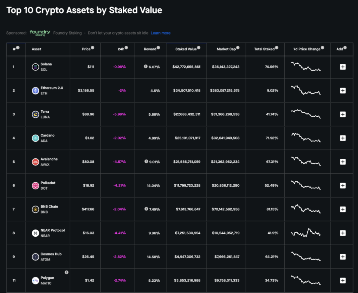Sort table by Market Cap header
Screen dimensions: 358x293
point(226,49)
